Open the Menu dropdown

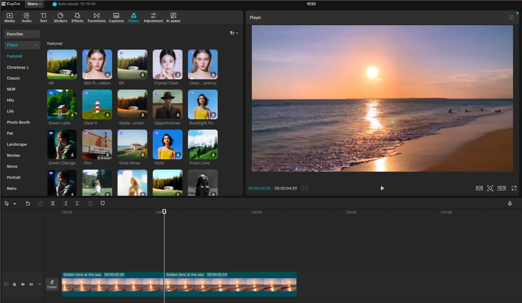(34, 4)
